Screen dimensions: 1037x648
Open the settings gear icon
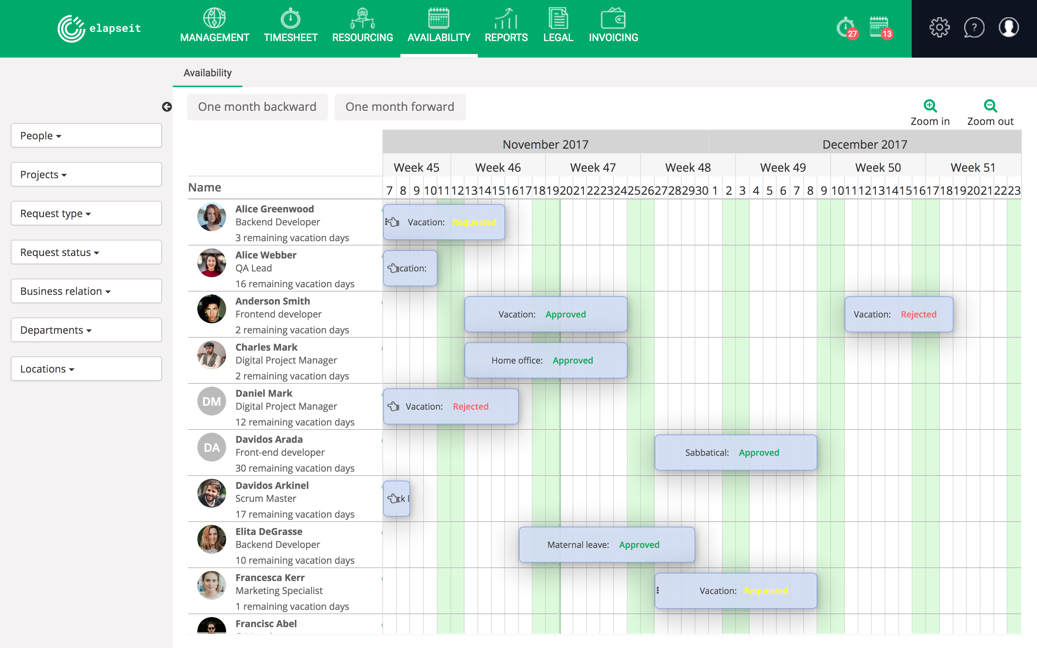pyautogui.click(x=939, y=28)
